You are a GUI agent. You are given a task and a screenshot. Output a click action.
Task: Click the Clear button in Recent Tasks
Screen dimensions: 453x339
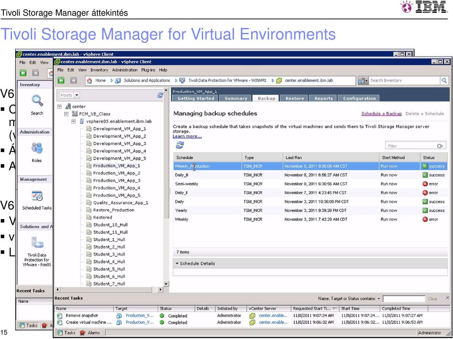click(433, 299)
